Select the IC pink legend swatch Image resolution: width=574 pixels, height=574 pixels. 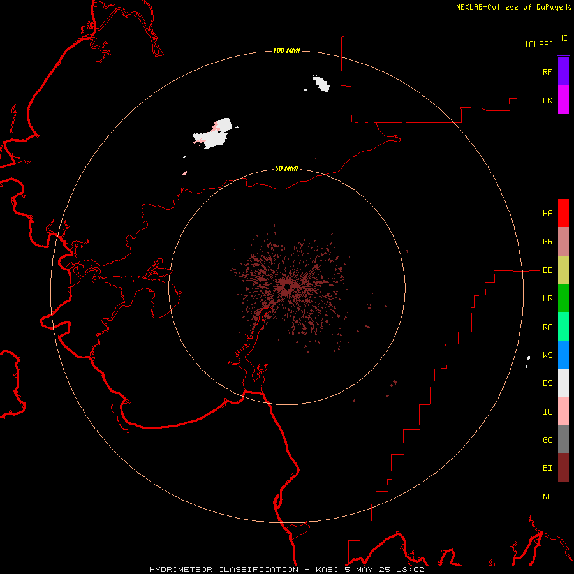pos(563,411)
